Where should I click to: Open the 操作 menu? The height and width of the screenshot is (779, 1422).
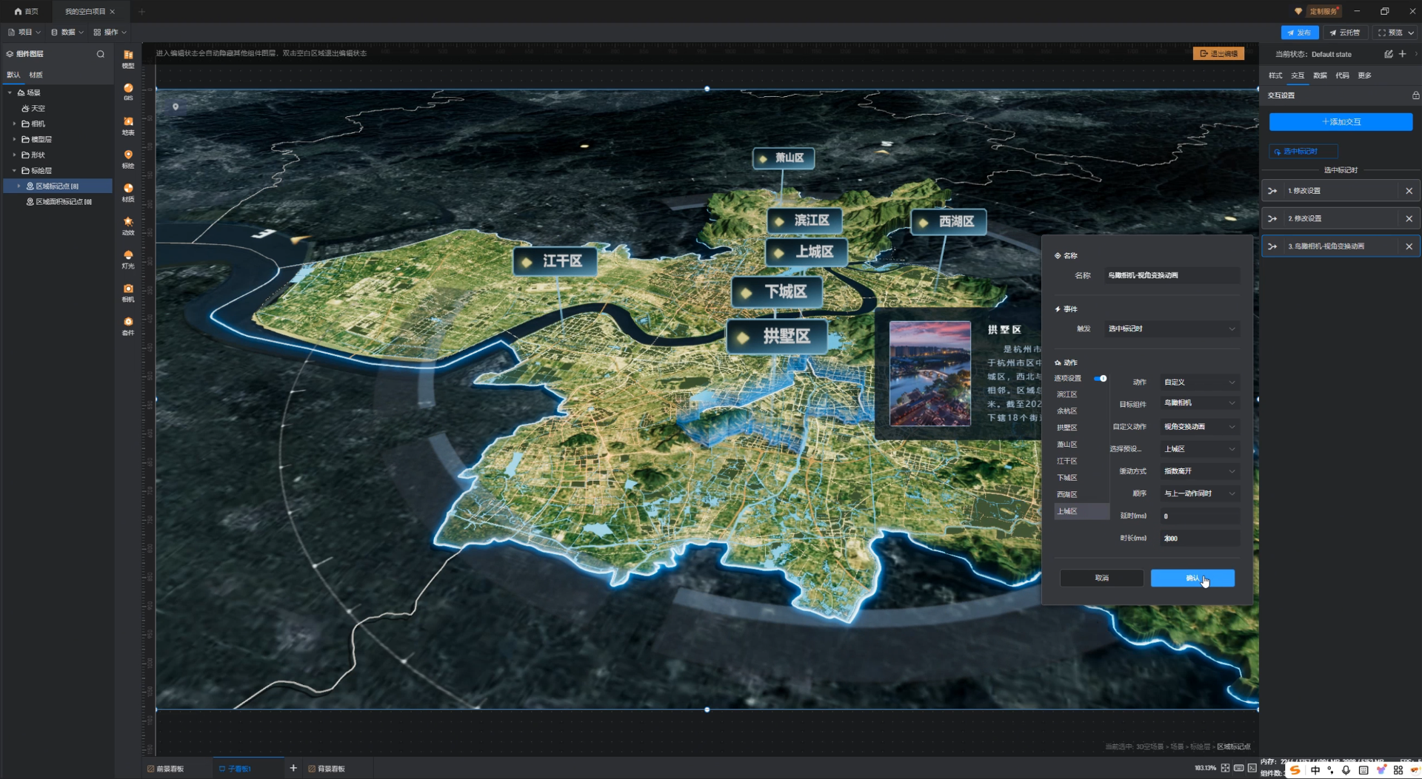coord(110,33)
